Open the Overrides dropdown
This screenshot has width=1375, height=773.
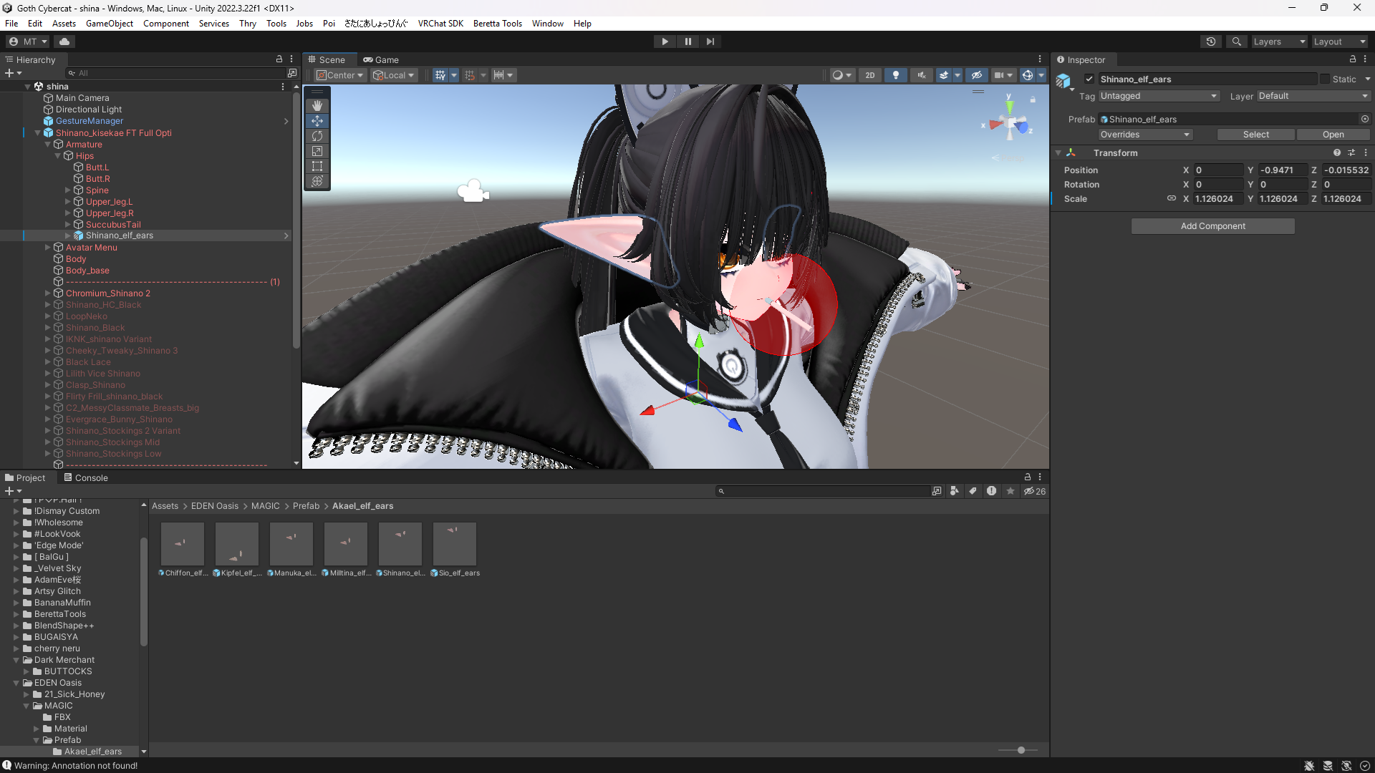(x=1144, y=135)
